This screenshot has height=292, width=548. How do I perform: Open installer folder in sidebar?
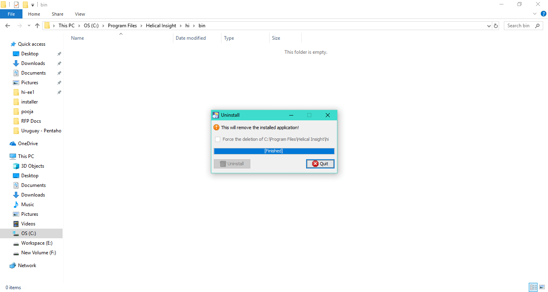pyautogui.click(x=29, y=102)
